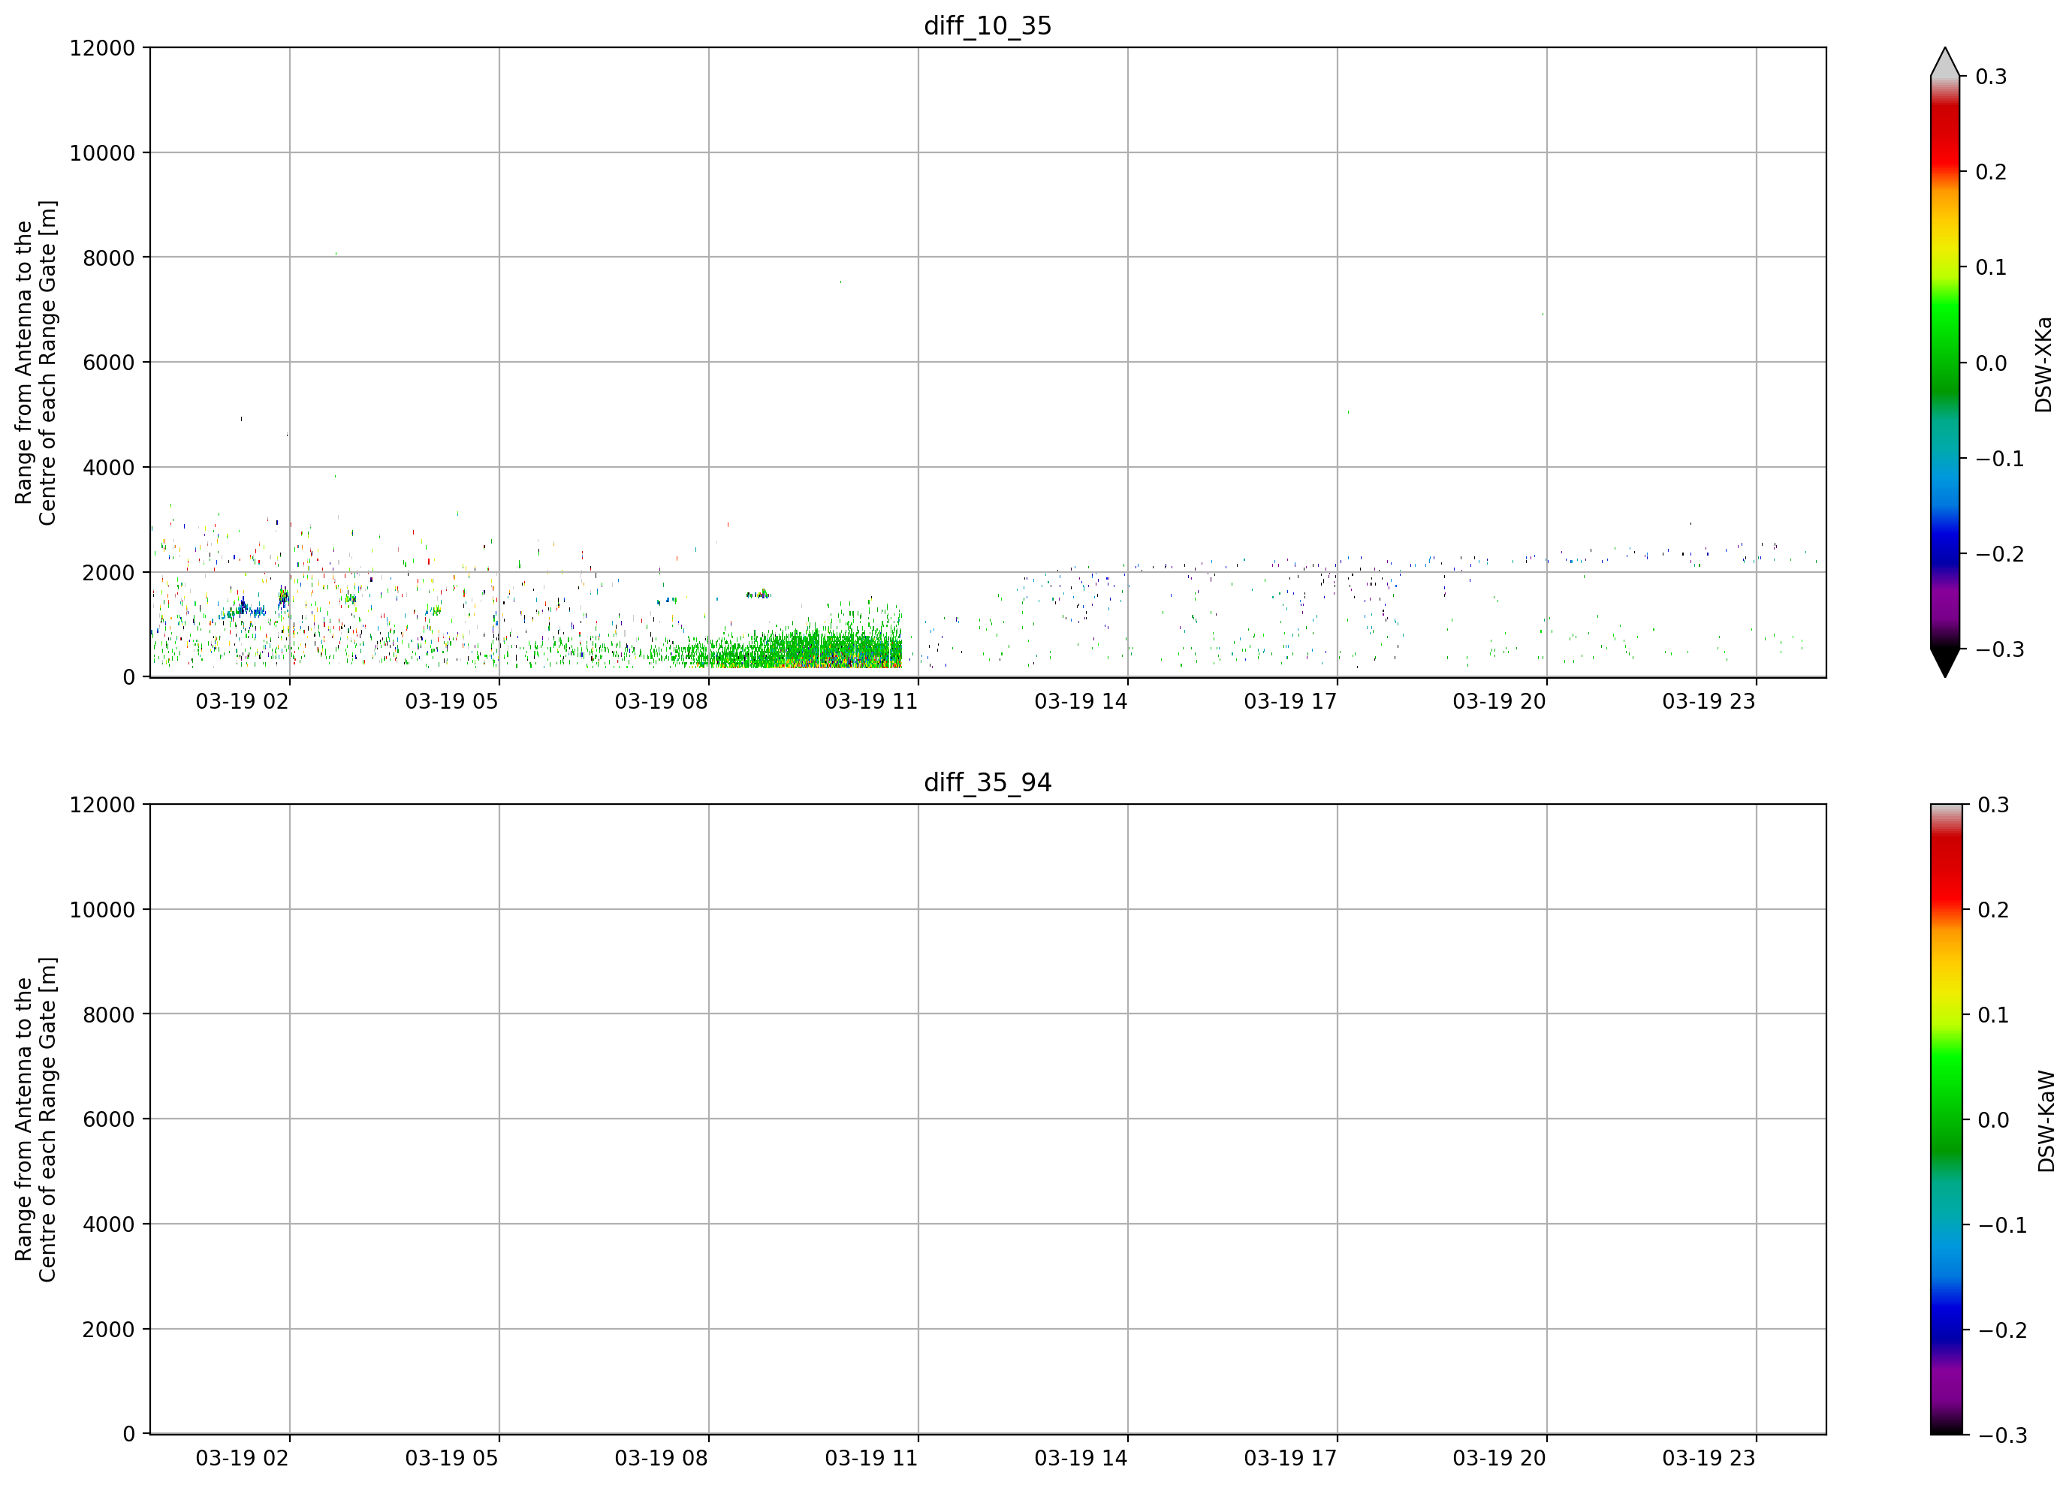Click the empty diff_35_94 plot area
2072x1485 pixels.
pos(988,1119)
